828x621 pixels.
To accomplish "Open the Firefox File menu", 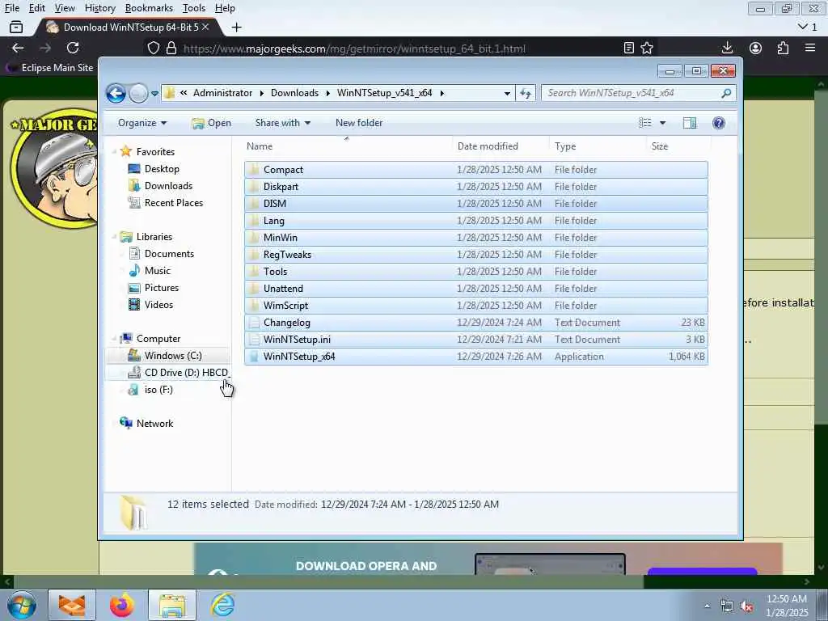I will pos(11,8).
